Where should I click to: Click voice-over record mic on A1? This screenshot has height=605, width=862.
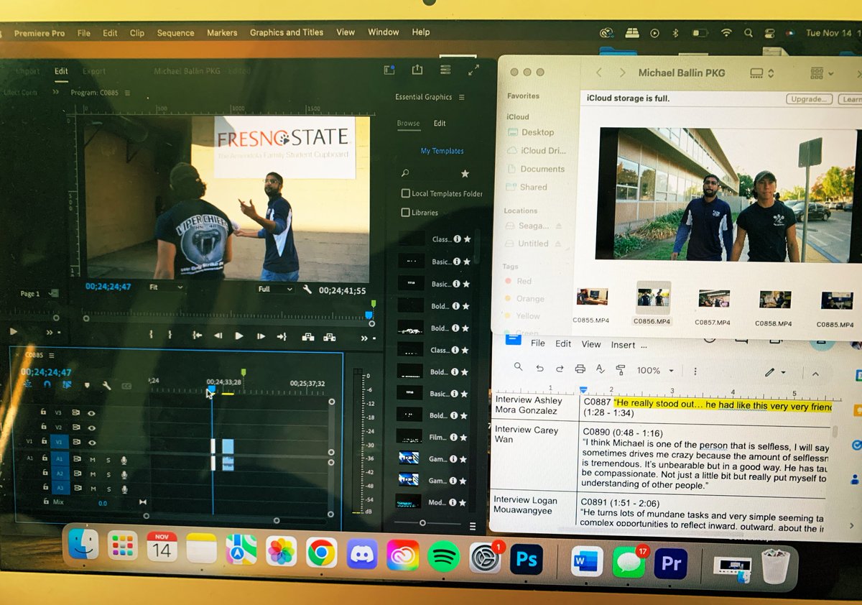pos(124,460)
